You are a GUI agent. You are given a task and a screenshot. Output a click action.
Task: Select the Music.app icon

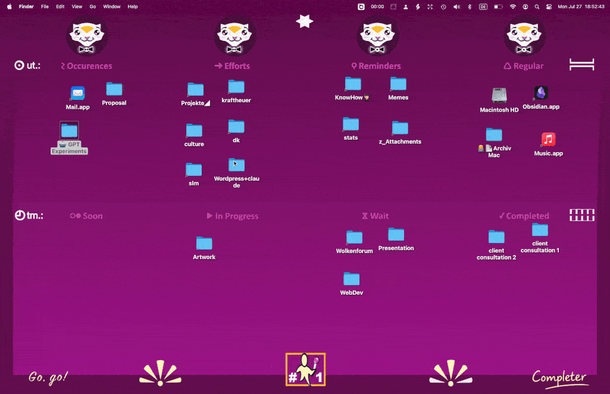pos(548,140)
